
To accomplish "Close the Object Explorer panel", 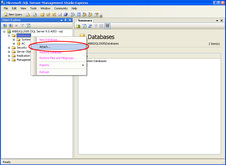I will [70, 20].
